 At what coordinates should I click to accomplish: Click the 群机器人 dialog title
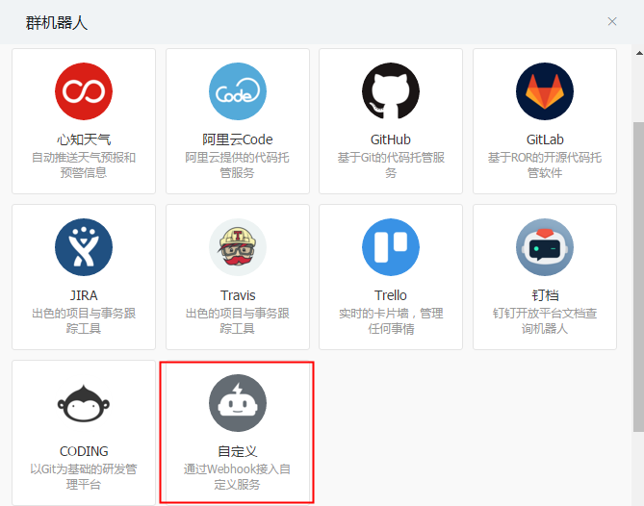point(57,22)
